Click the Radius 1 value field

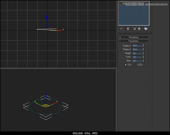[x=137, y=46]
